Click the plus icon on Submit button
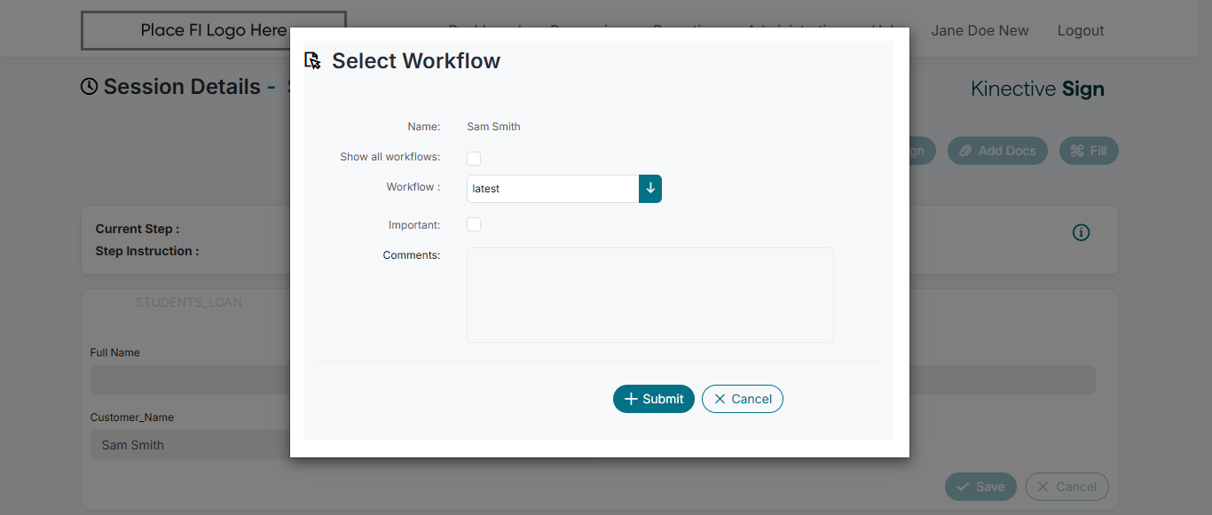This screenshot has height=515, width=1212. [632, 399]
